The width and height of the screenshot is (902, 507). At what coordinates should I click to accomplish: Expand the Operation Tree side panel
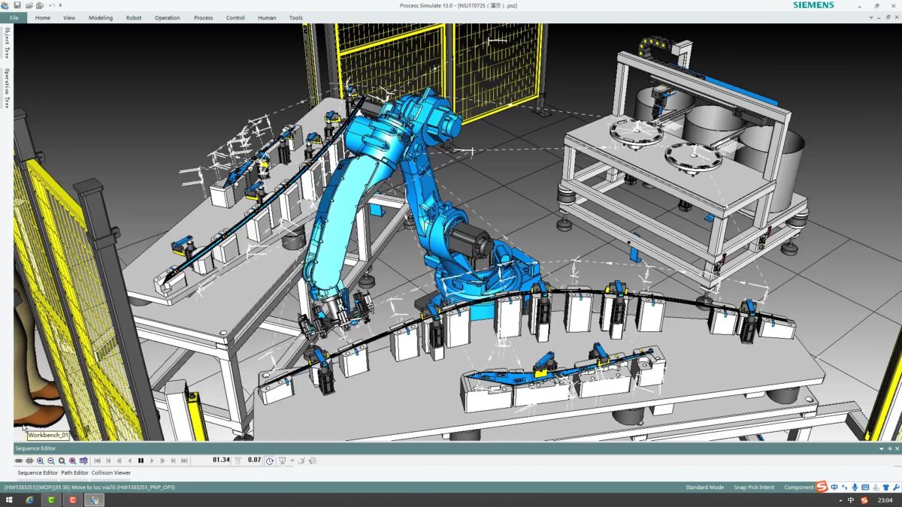pyautogui.click(x=7, y=88)
